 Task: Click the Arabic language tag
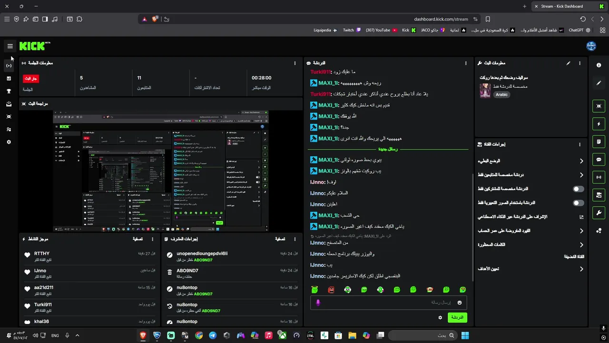tap(501, 94)
